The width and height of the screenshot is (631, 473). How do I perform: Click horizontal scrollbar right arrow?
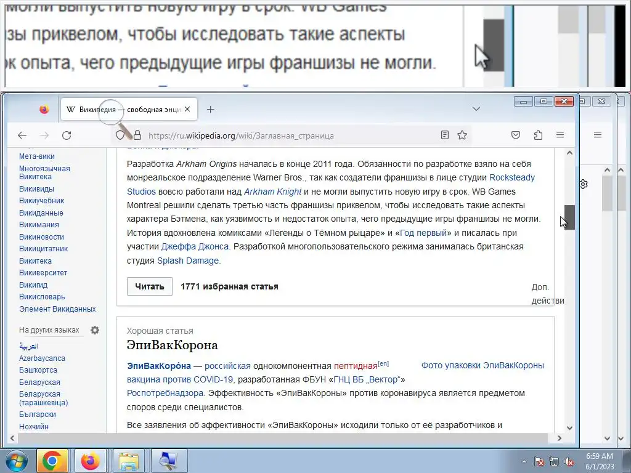point(560,438)
